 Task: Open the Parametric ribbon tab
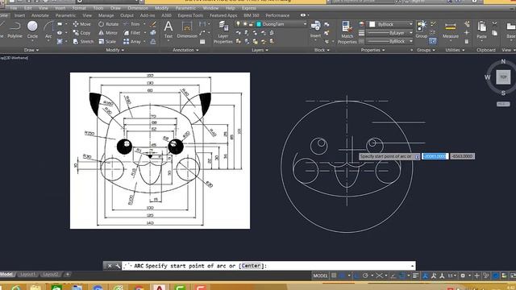(x=65, y=15)
